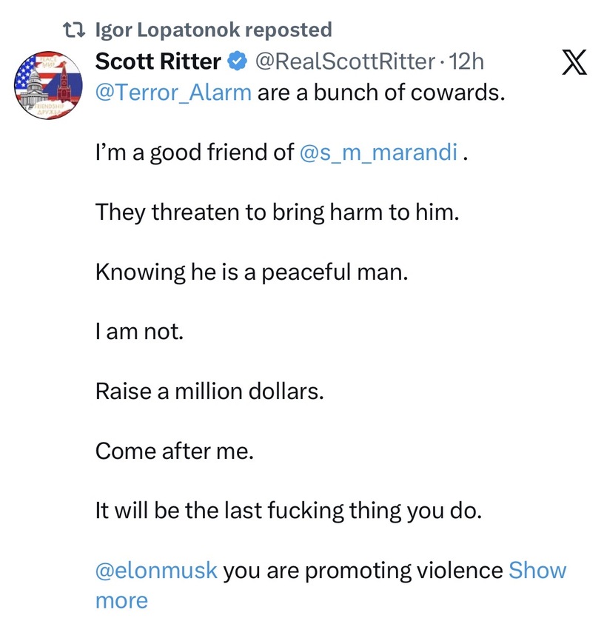604x621 pixels.
Task: Click the "Knowing he is a peaceful man." line
Action: (252, 272)
